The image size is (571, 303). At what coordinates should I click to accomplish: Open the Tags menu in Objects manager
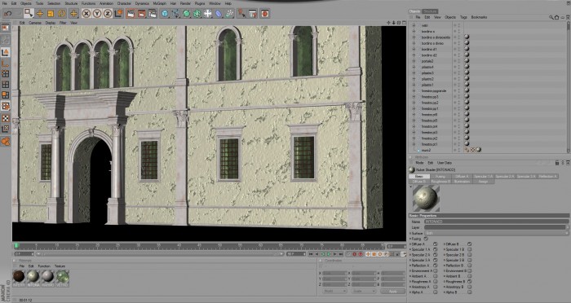pyautogui.click(x=463, y=17)
